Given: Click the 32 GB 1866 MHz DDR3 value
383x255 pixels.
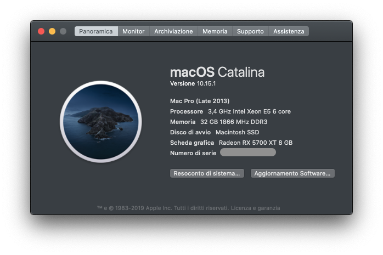Looking at the screenshot, I should [x=234, y=122].
